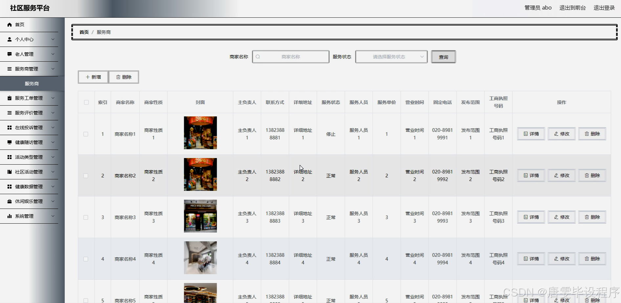Click the grid icon beside 在线投诉管理
Viewport: 621px width, 303px height.
(10, 128)
